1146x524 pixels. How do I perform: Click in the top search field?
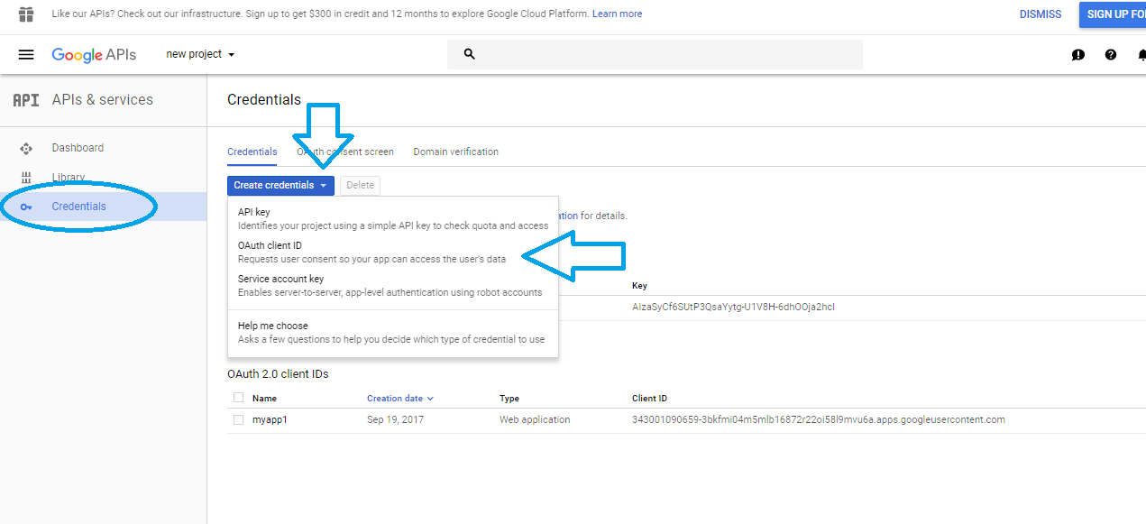(x=655, y=54)
